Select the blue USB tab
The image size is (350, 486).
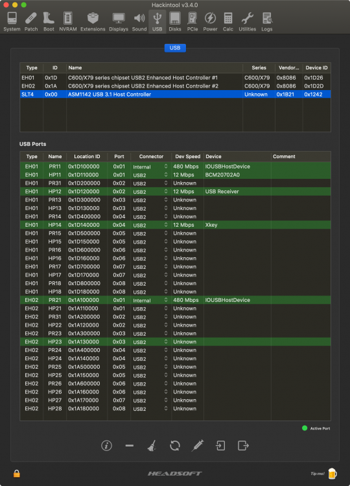[x=175, y=48]
